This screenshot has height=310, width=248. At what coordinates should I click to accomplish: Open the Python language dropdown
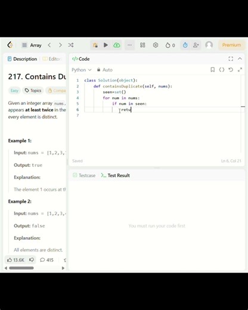[x=82, y=70]
